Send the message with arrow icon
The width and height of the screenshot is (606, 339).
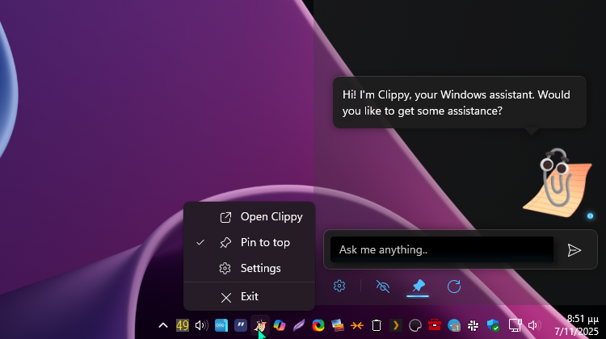[574, 250]
